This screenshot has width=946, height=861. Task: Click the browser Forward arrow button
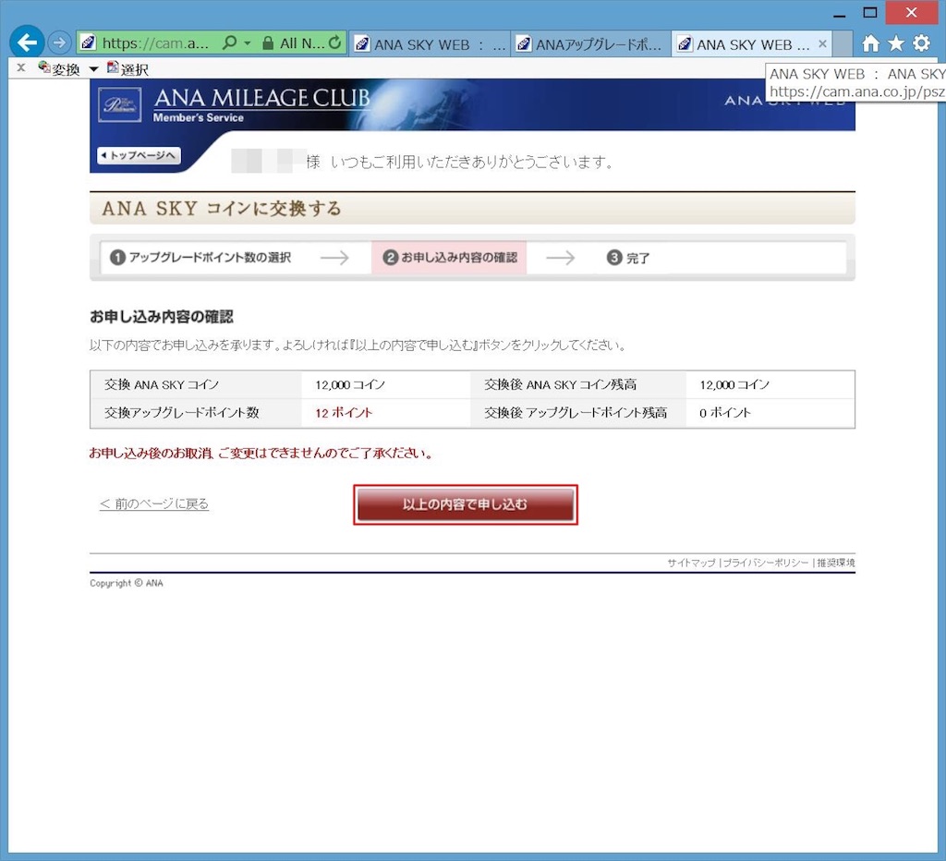[59, 42]
